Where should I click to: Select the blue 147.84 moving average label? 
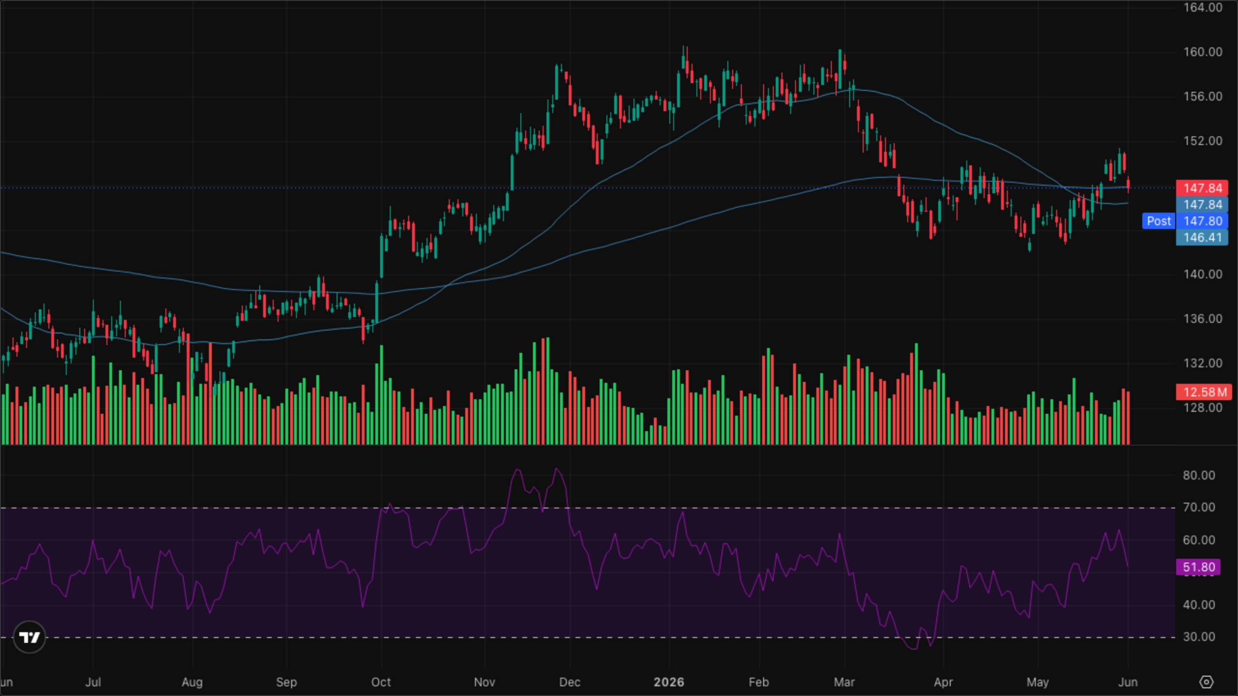(1202, 204)
